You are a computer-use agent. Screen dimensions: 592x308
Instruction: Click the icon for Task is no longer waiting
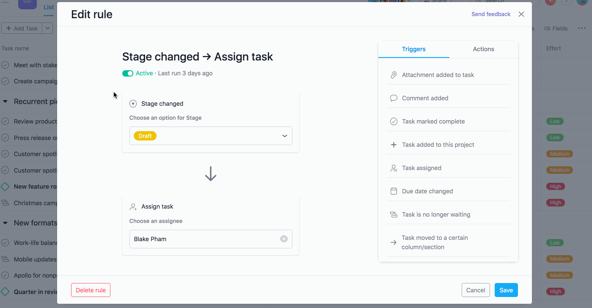[x=394, y=214]
